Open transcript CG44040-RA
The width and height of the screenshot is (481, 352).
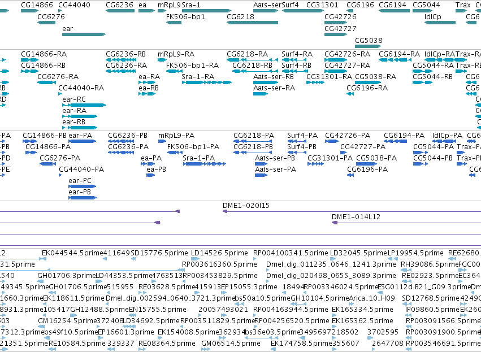click(81, 88)
